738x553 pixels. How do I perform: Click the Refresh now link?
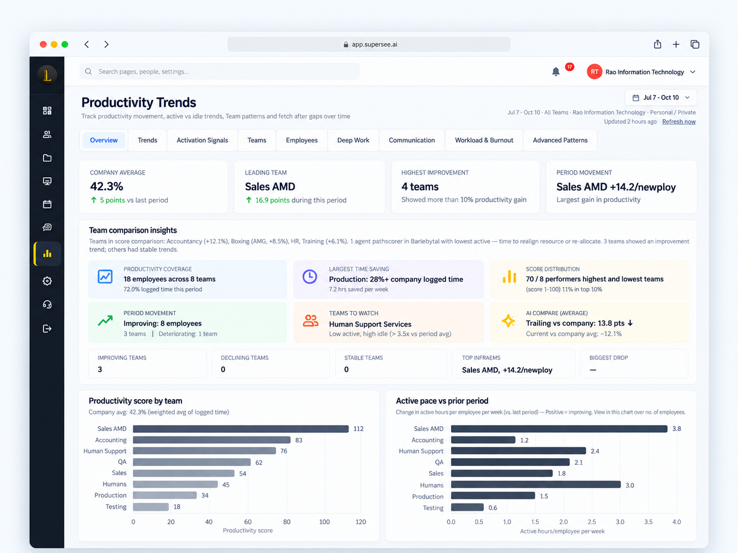(x=679, y=122)
